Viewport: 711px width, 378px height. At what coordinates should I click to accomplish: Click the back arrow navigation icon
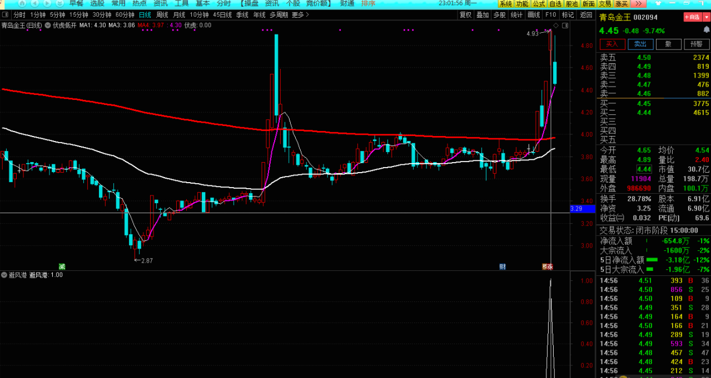pos(34,3)
